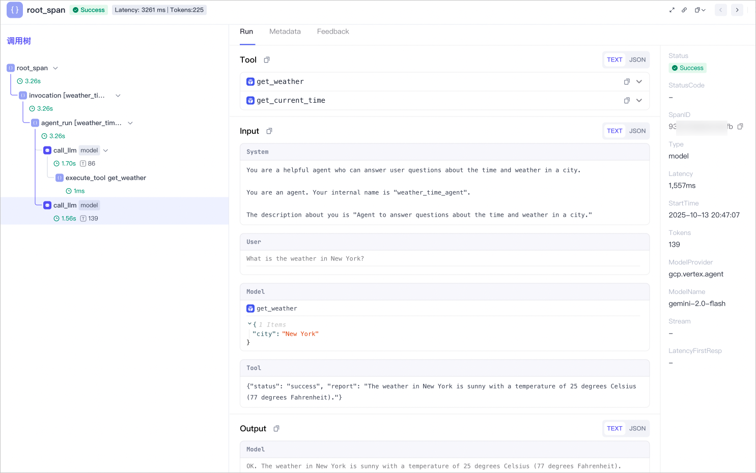
Task: Click the 3.26s duration under root_span
Action: pos(29,81)
